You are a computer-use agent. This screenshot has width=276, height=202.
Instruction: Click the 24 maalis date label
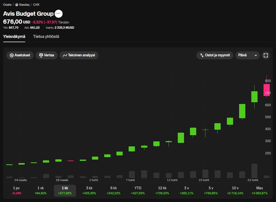(21, 180)
